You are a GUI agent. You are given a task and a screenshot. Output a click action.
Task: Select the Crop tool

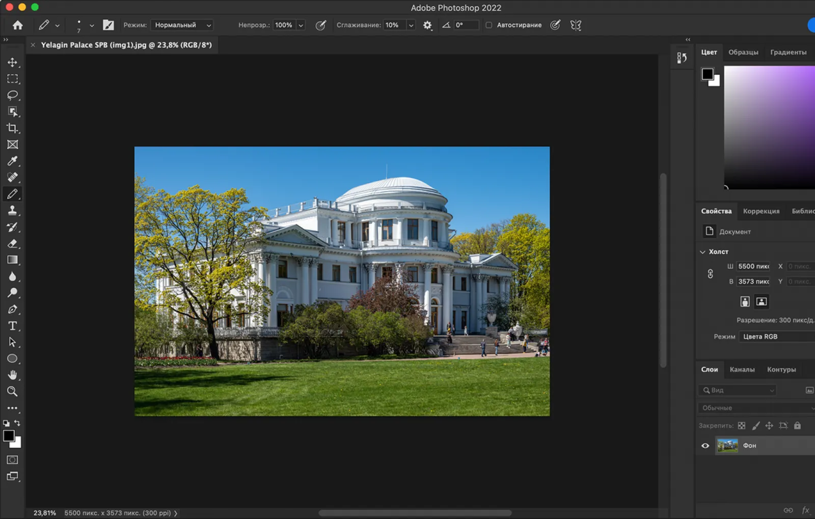(x=12, y=128)
